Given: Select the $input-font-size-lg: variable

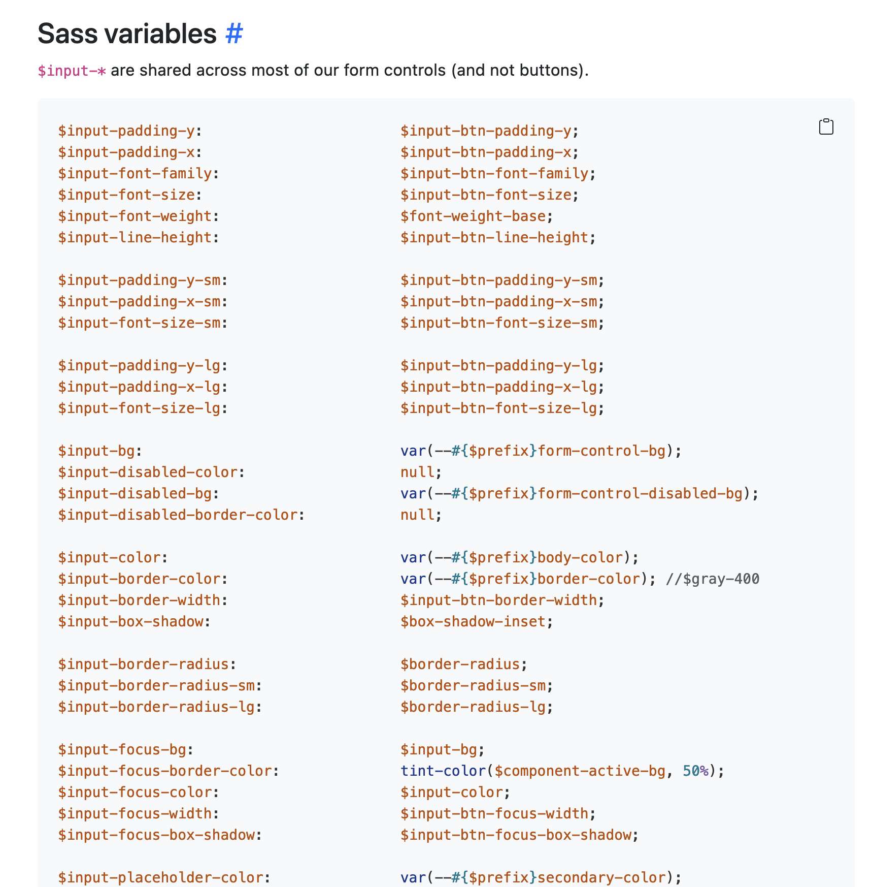Looking at the screenshot, I should click(143, 408).
